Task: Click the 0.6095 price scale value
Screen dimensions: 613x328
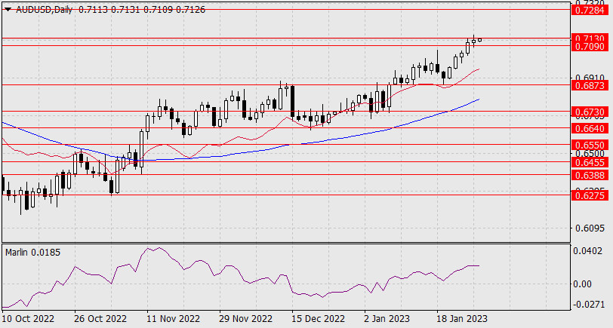Action: click(589, 228)
